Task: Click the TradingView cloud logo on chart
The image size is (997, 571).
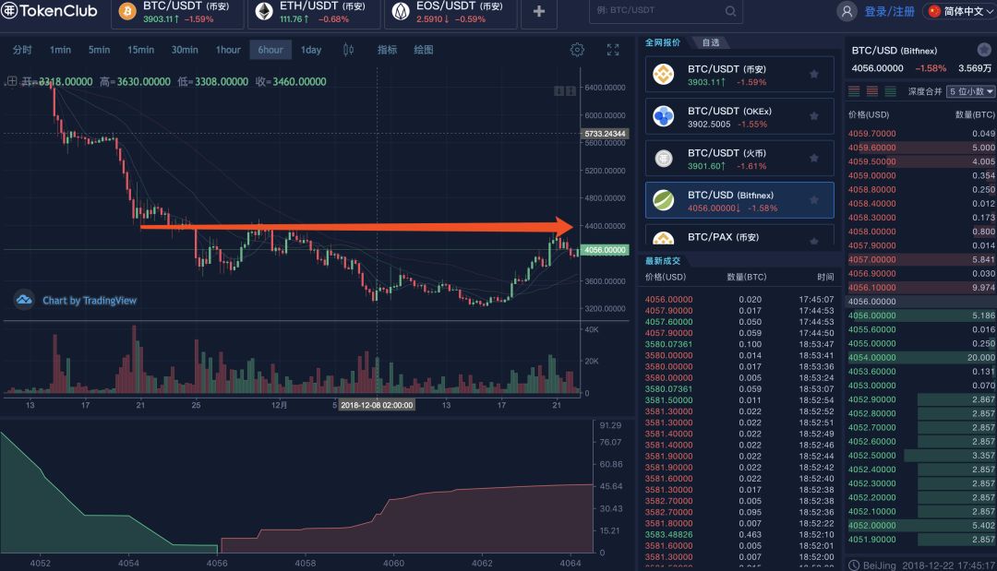Action: pyautogui.click(x=24, y=300)
